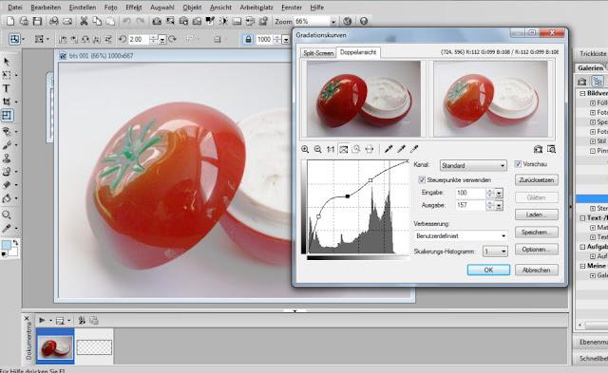Click the Cut scissors icon

click(84, 21)
